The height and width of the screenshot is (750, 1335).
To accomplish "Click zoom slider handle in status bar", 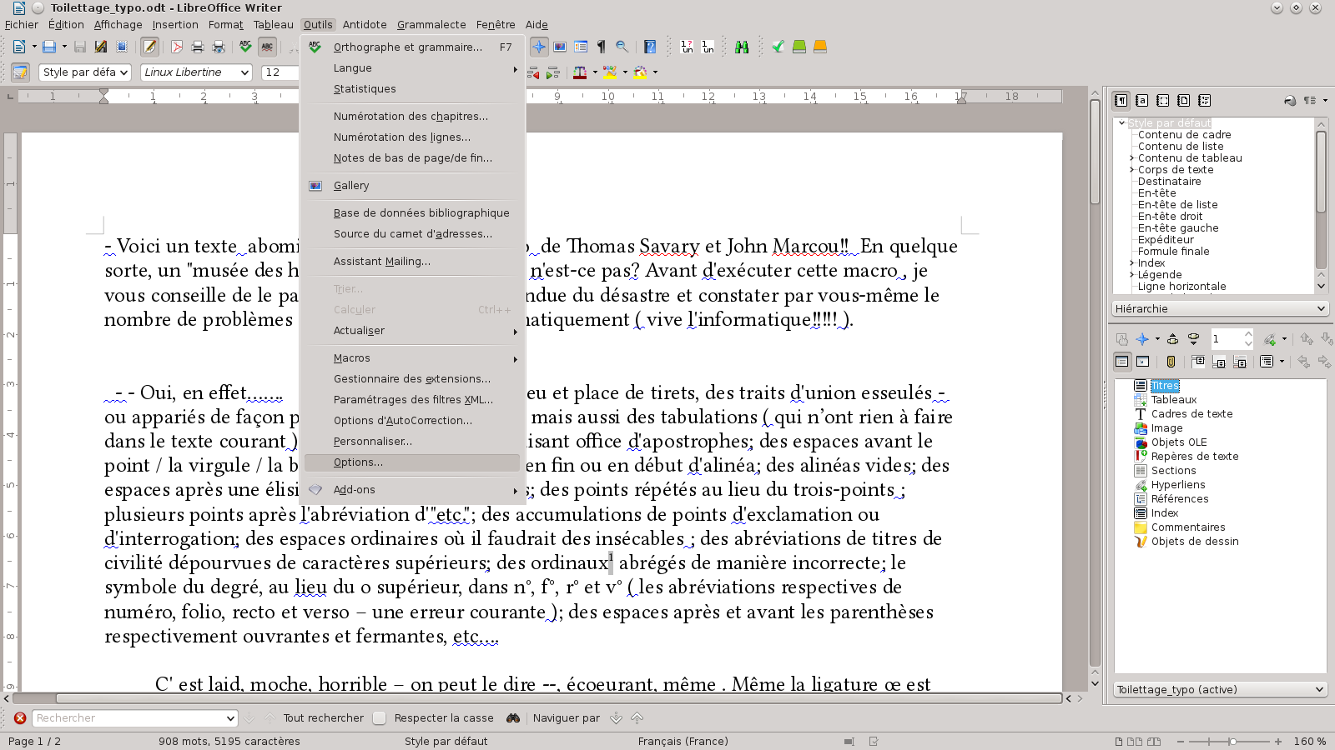I will 1232,742.
